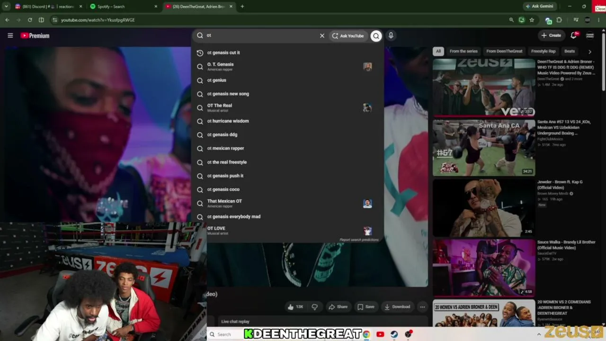Open the YouTube account avatar menu
The height and width of the screenshot is (341, 606).
[590, 36]
